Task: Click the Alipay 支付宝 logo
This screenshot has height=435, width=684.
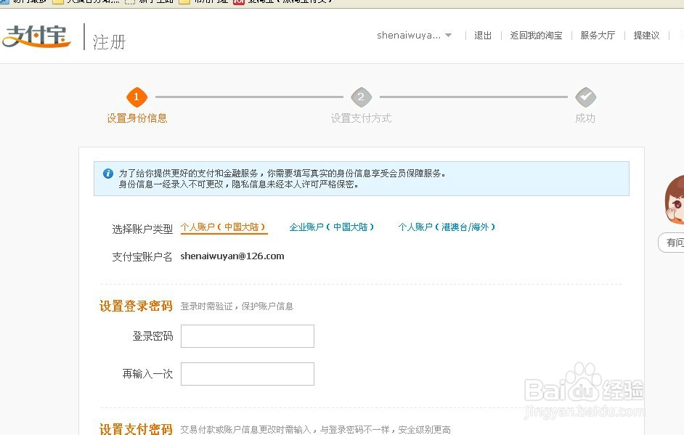Action: (x=36, y=36)
